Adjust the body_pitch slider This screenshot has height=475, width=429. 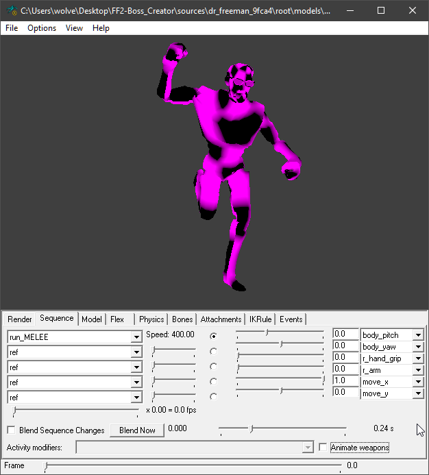[x=280, y=332]
